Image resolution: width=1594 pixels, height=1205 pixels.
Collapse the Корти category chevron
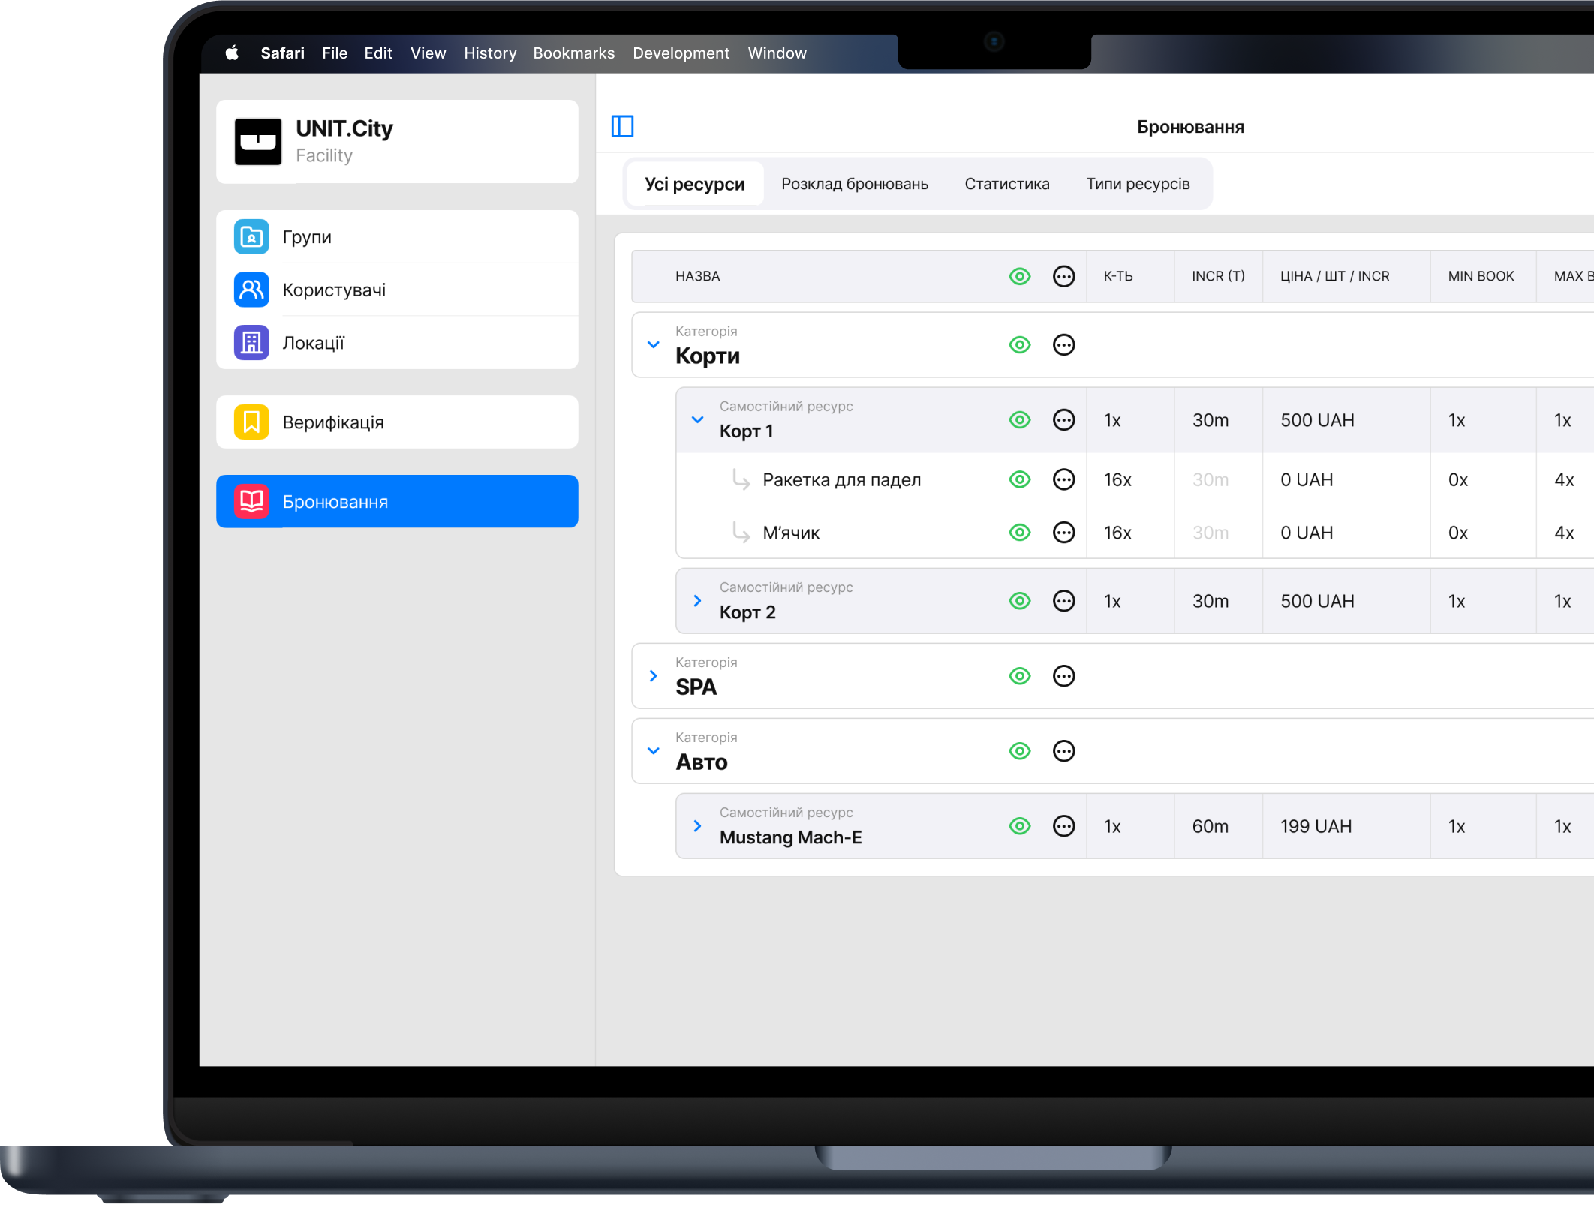pyautogui.click(x=654, y=345)
